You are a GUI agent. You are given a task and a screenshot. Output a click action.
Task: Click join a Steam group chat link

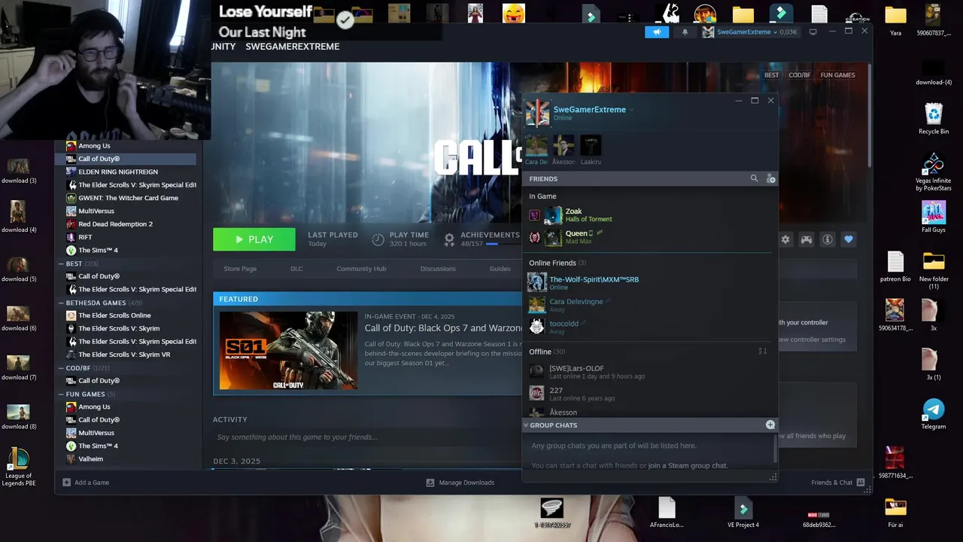click(688, 466)
